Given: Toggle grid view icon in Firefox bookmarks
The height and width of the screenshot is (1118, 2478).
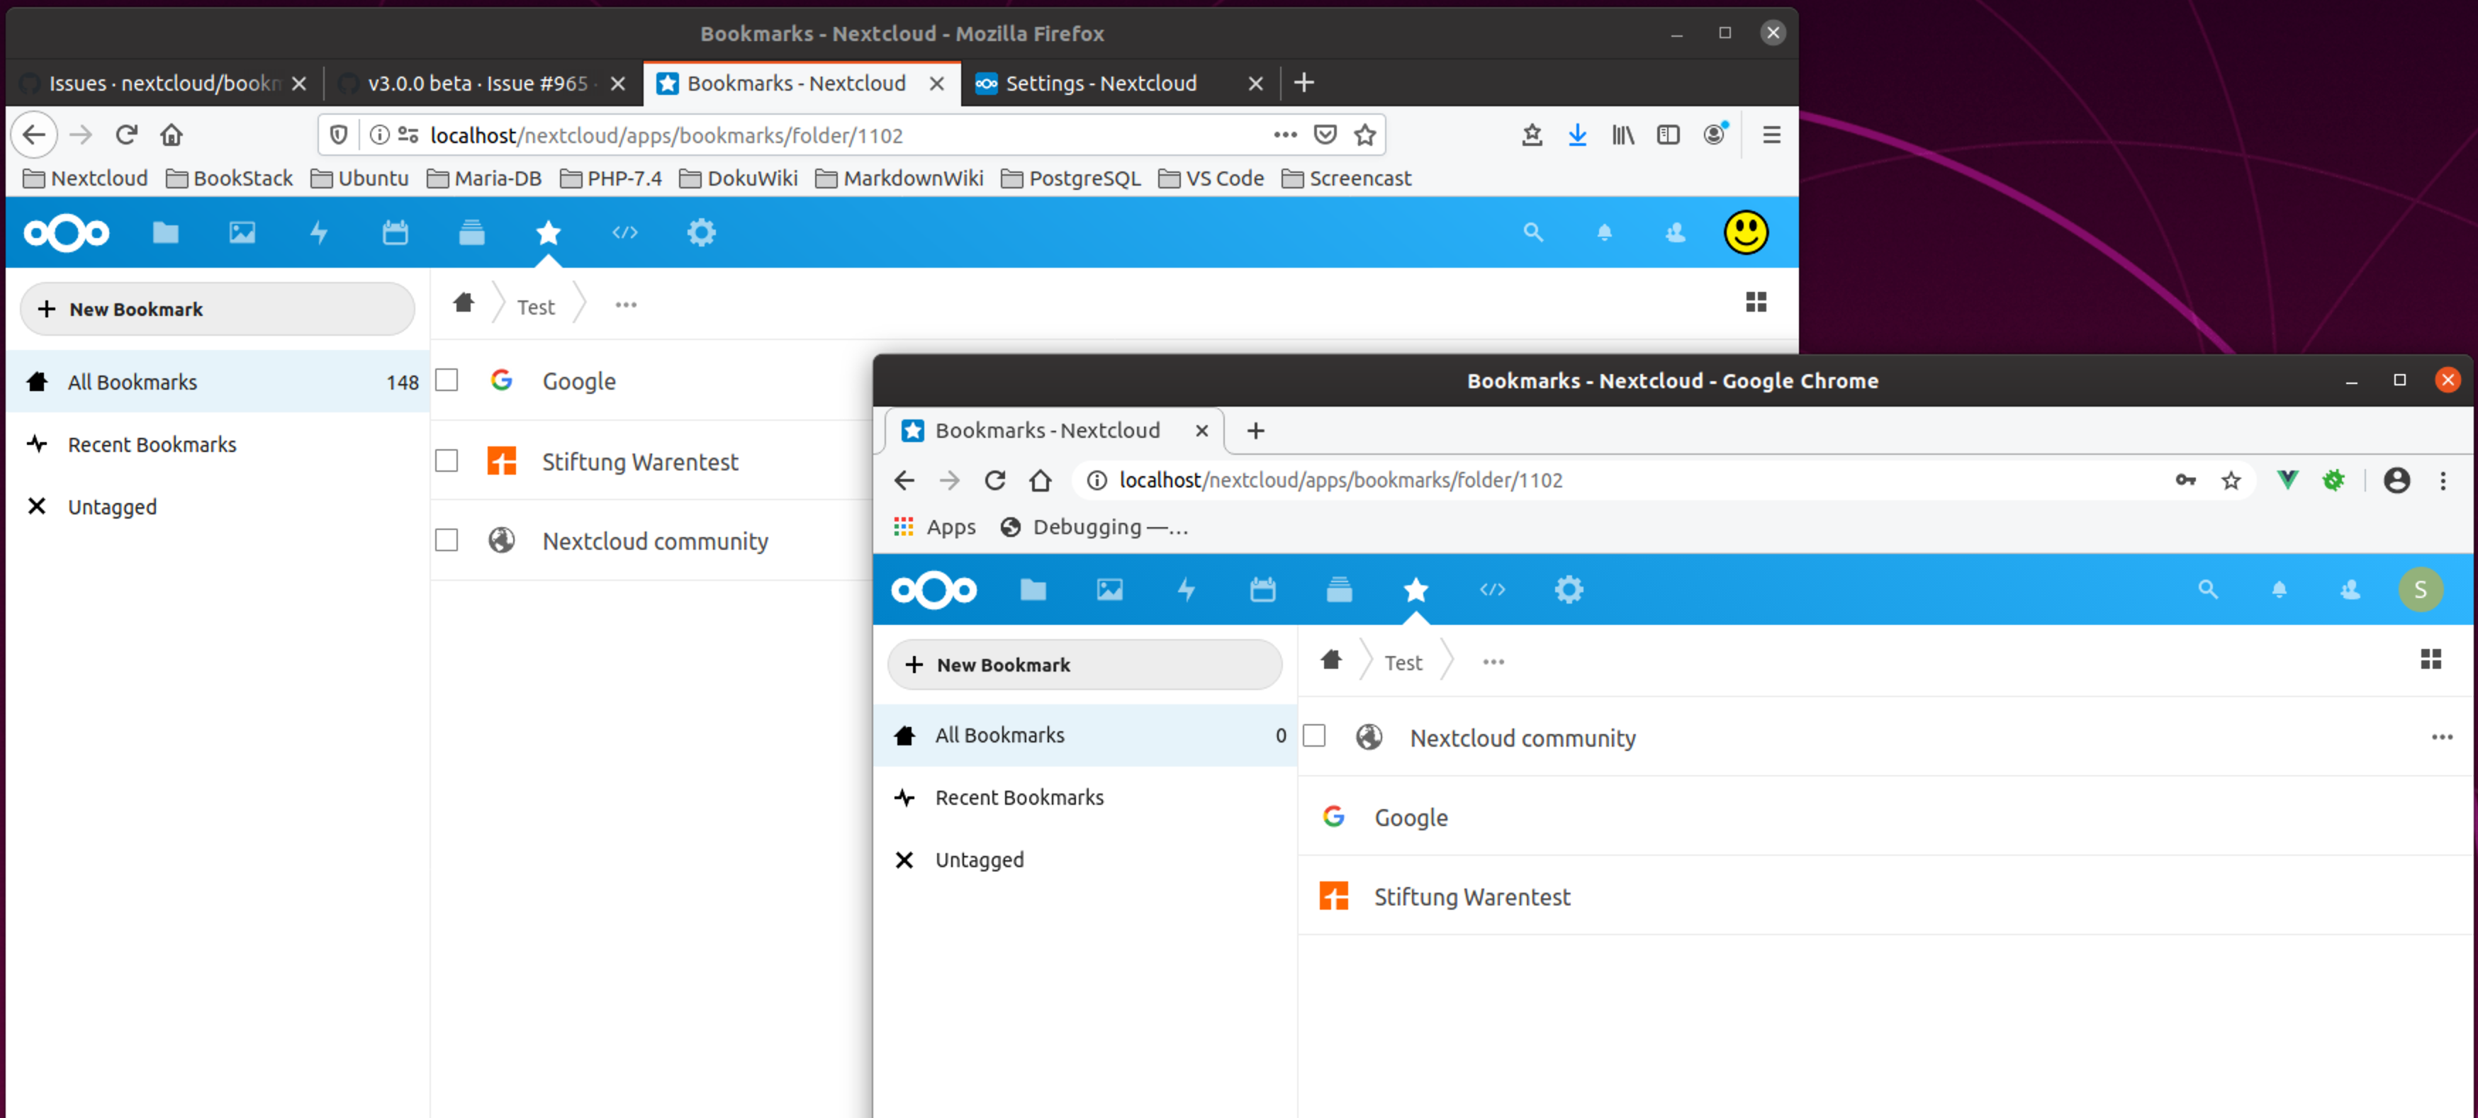Looking at the screenshot, I should [1756, 302].
